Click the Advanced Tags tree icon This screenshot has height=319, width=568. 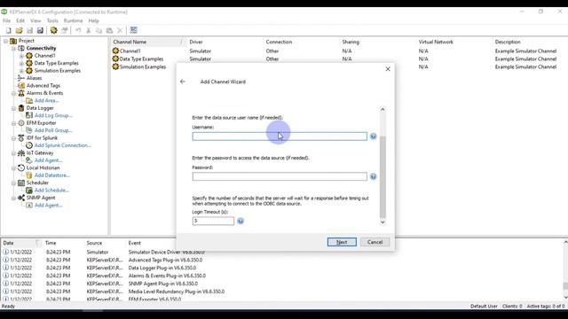point(21,86)
